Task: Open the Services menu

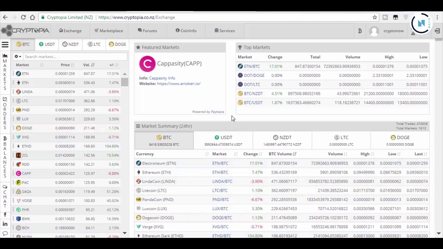Action: [225, 31]
